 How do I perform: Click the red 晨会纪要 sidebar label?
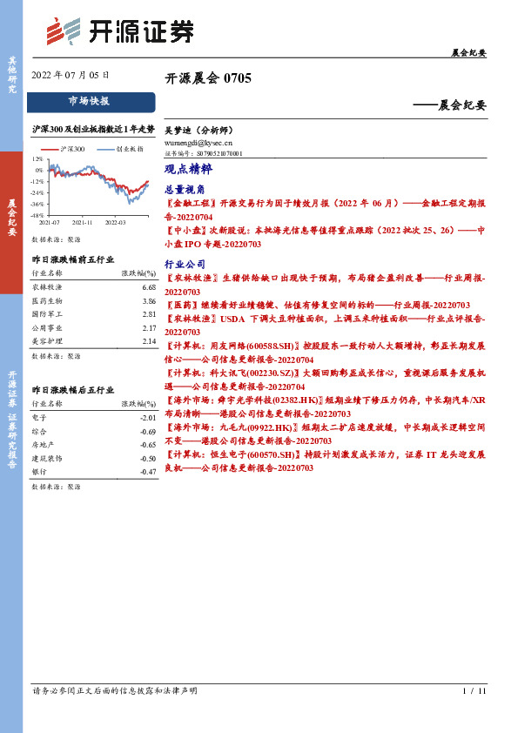click(11, 218)
